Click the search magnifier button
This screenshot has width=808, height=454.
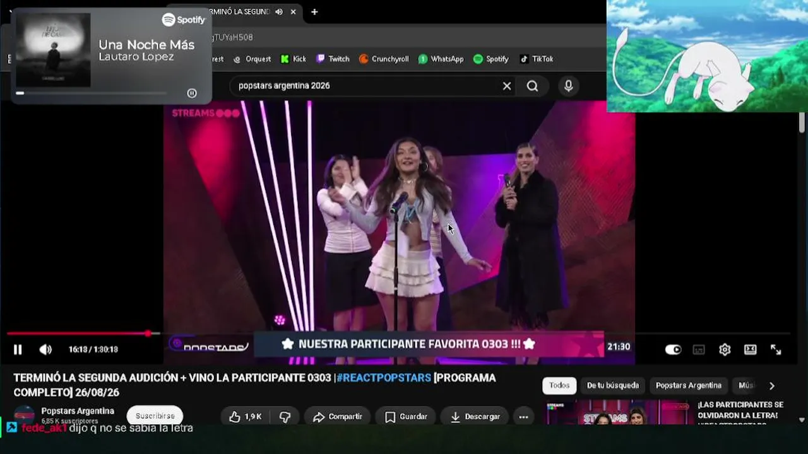[532, 86]
